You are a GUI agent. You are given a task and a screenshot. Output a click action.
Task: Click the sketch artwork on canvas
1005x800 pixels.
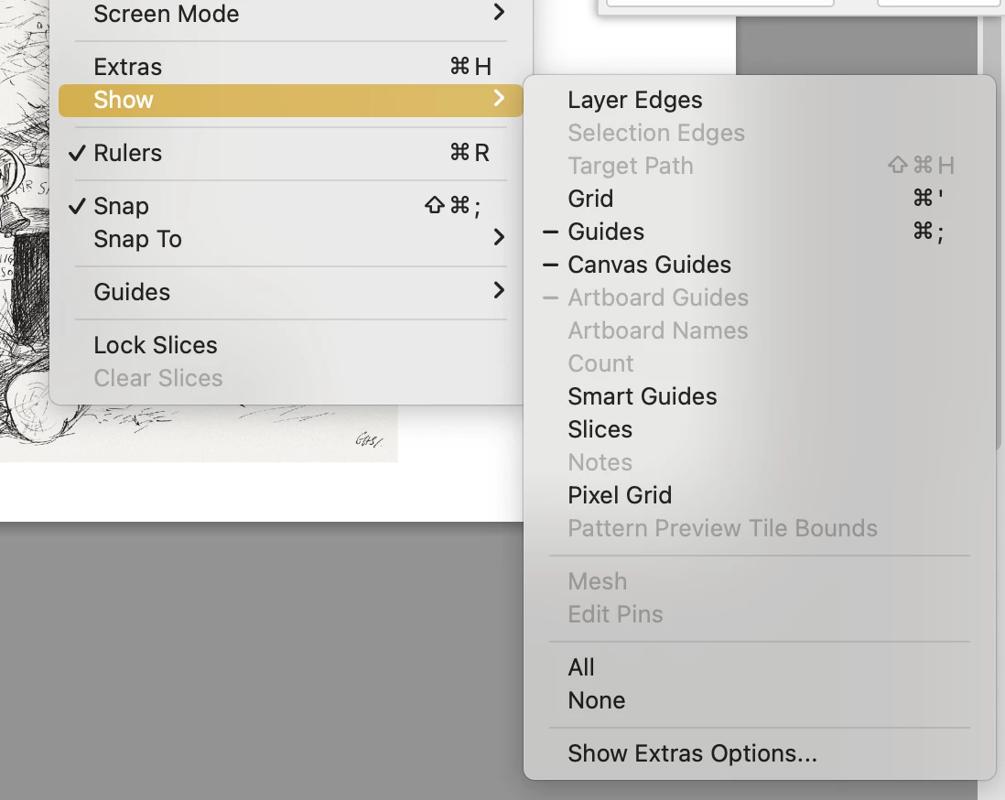[23, 275]
